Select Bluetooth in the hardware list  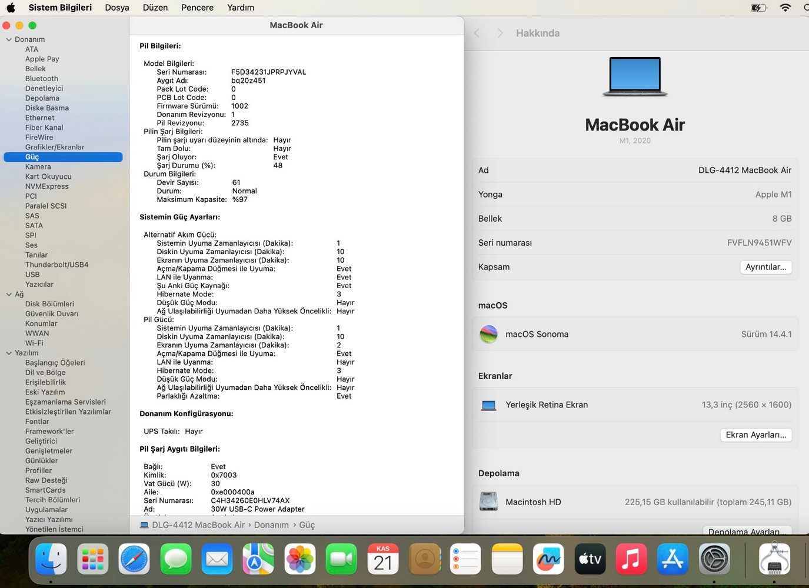tap(41, 79)
